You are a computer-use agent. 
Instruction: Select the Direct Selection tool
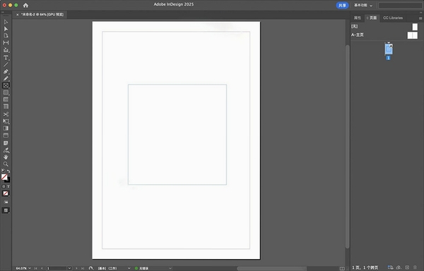tap(6, 29)
